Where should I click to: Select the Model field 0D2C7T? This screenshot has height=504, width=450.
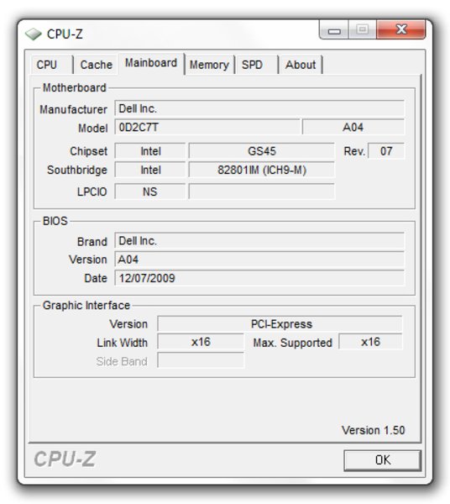(x=207, y=128)
